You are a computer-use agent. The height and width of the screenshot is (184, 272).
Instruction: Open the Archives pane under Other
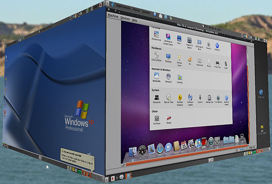(157, 120)
